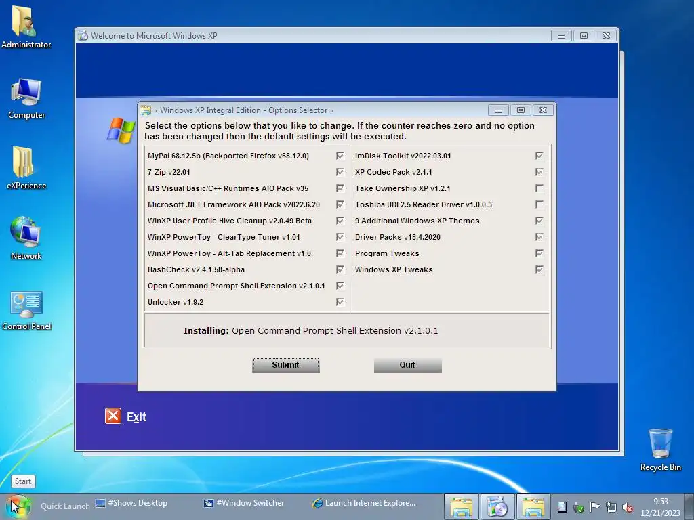Enable the Take Ownership XP checkbox
The width and height of the screenshot is (694, 520).
coord(539,188)
